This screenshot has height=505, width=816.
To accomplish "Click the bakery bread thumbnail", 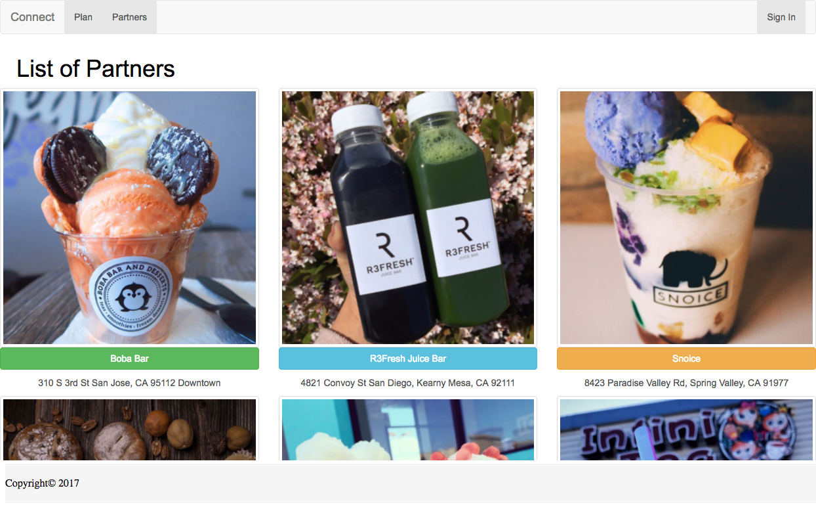I will click(x=130, y=429).
